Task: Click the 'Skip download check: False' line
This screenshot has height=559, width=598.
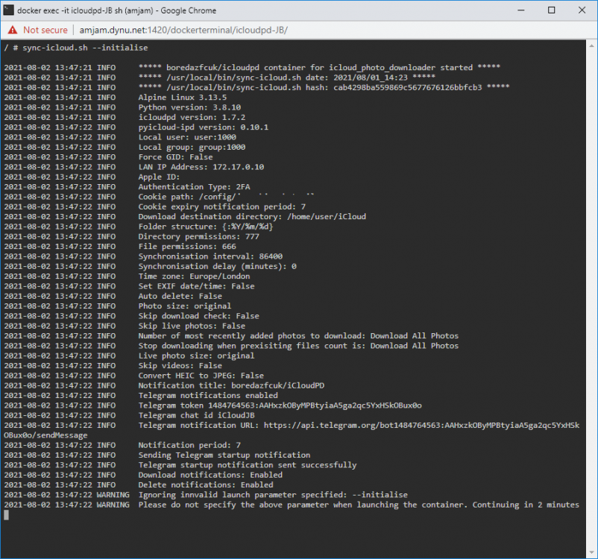Action: (198, 315)
